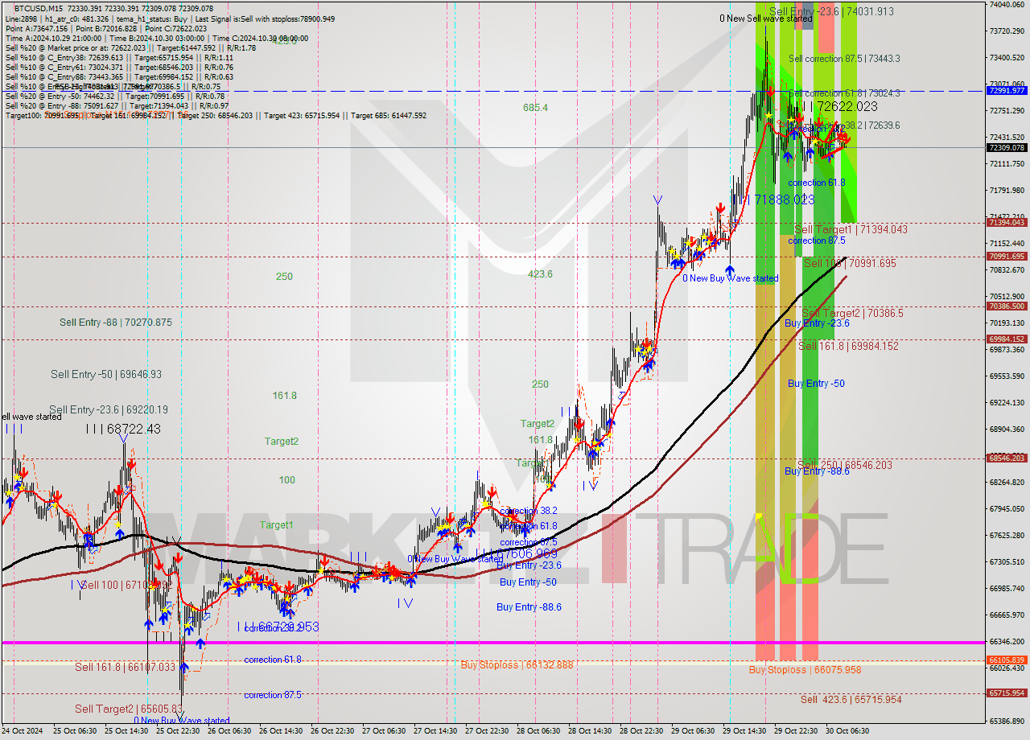Click the red 71394.043 price axis tag
1030x740 pixels.
1006,222
